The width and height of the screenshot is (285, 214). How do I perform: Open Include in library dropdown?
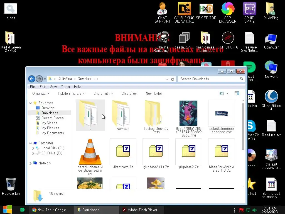tap(71, 93)
